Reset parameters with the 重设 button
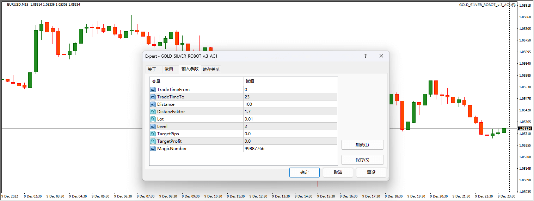The height and width of the screenshot is (201, 534). point(371,173)
